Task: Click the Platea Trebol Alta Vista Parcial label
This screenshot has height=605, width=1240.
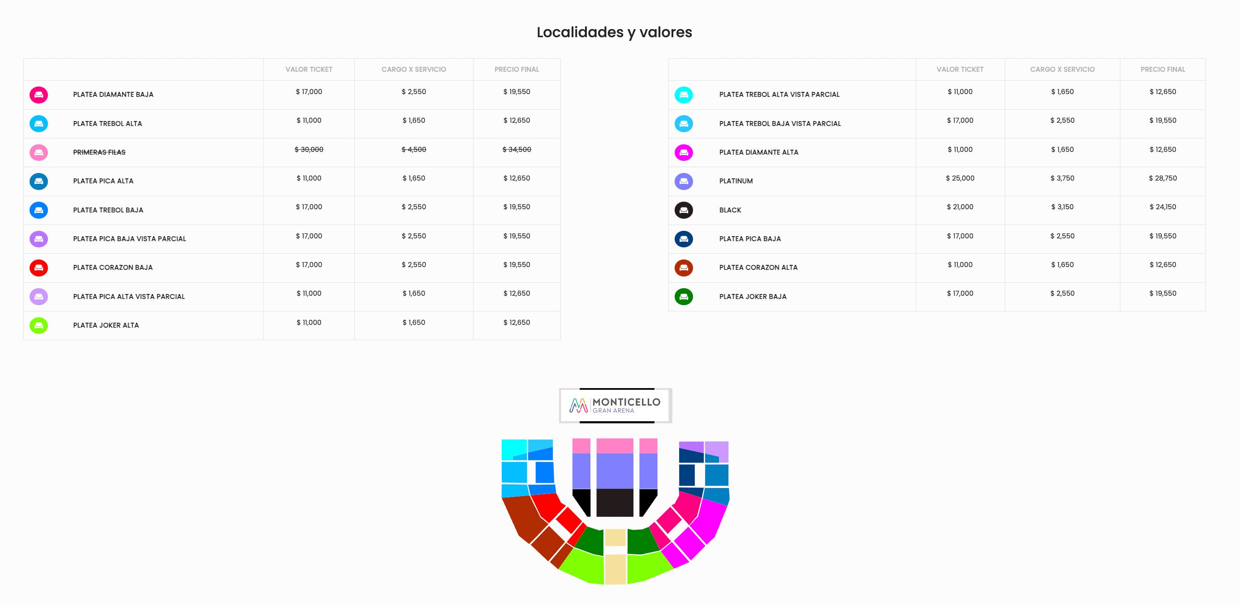Action: coord(779,95)
